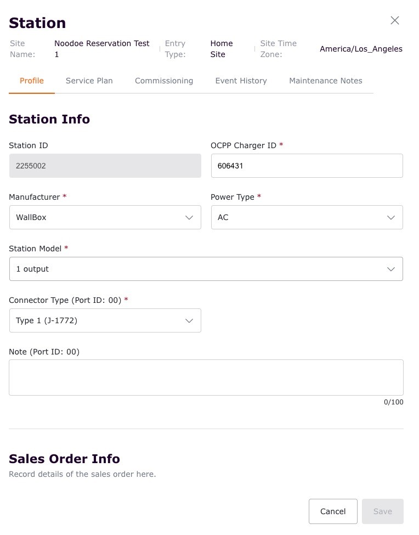Click the chevron arrow in the Power Type field
419x535 pixels.
[391, 218]
